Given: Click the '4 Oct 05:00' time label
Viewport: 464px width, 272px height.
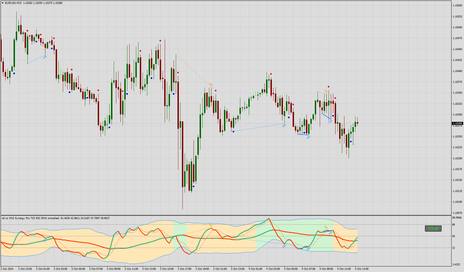Looking at the screenshot, I should [291, 269].
